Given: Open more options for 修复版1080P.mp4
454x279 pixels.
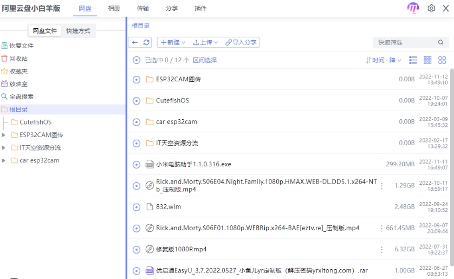Looking at the screenshot, I should pos(381,250).
